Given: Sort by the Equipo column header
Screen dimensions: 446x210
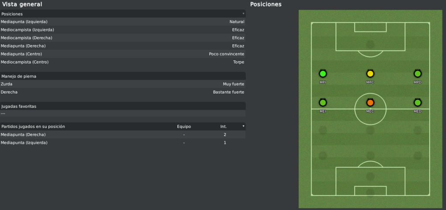Looking at the screenshot, I should pos(184,127).
